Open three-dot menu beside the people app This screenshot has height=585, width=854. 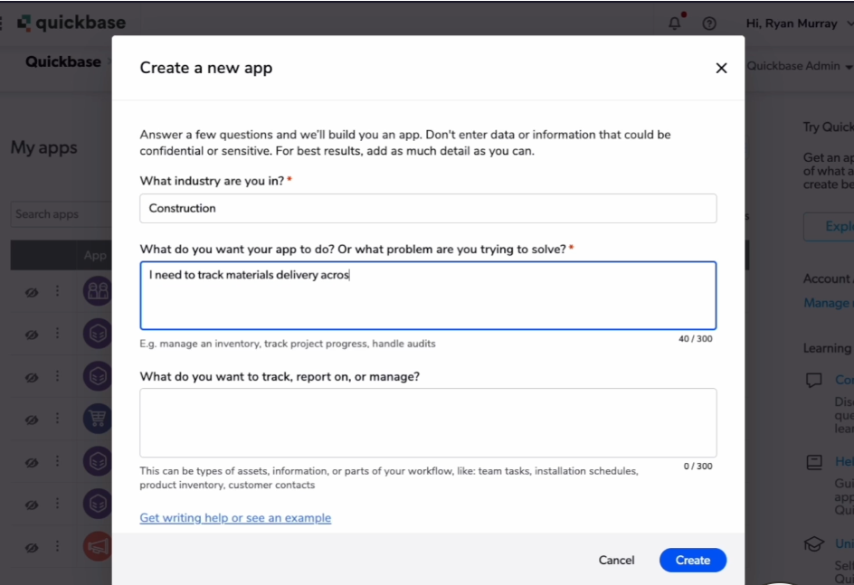point(57,291)
